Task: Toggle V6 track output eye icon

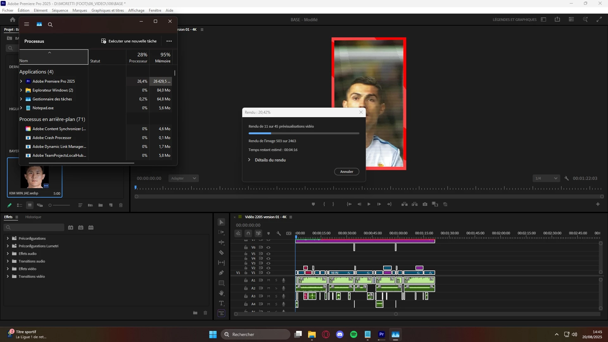Action: [x=268, y=247]
